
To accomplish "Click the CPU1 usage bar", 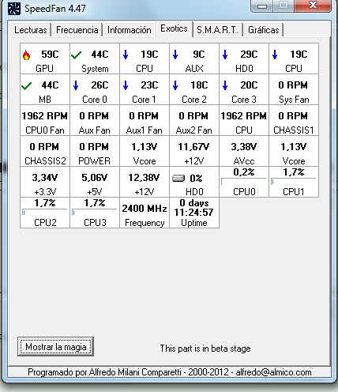I will pyautogui.click(x=294, y=182).
